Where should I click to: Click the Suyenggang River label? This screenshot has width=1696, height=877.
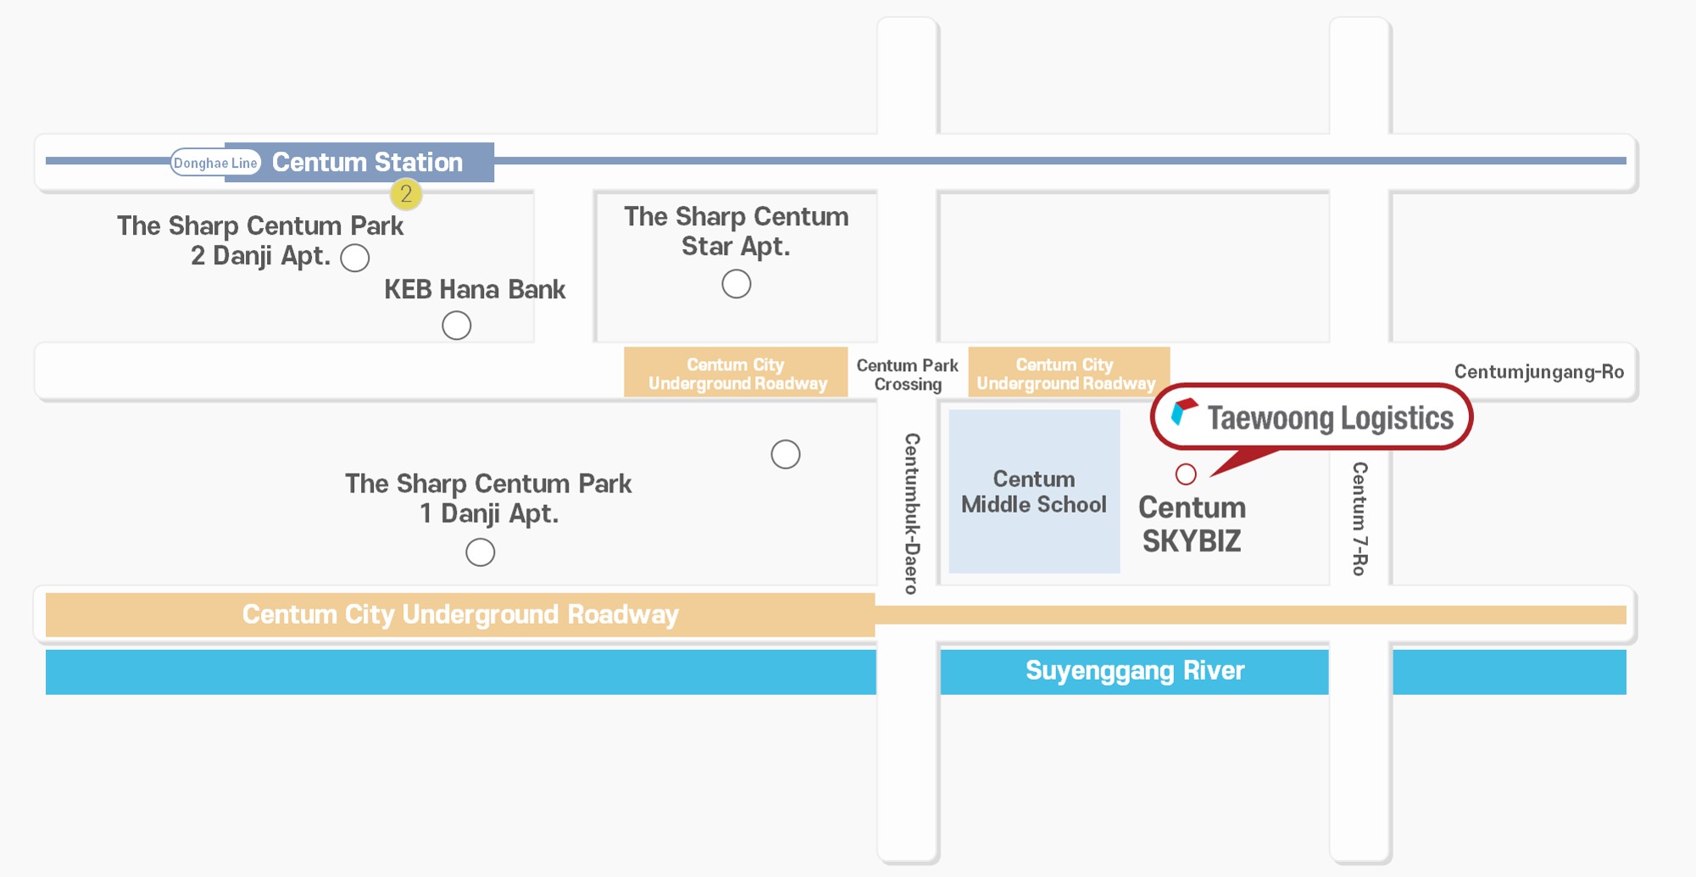pos(1135,670)
